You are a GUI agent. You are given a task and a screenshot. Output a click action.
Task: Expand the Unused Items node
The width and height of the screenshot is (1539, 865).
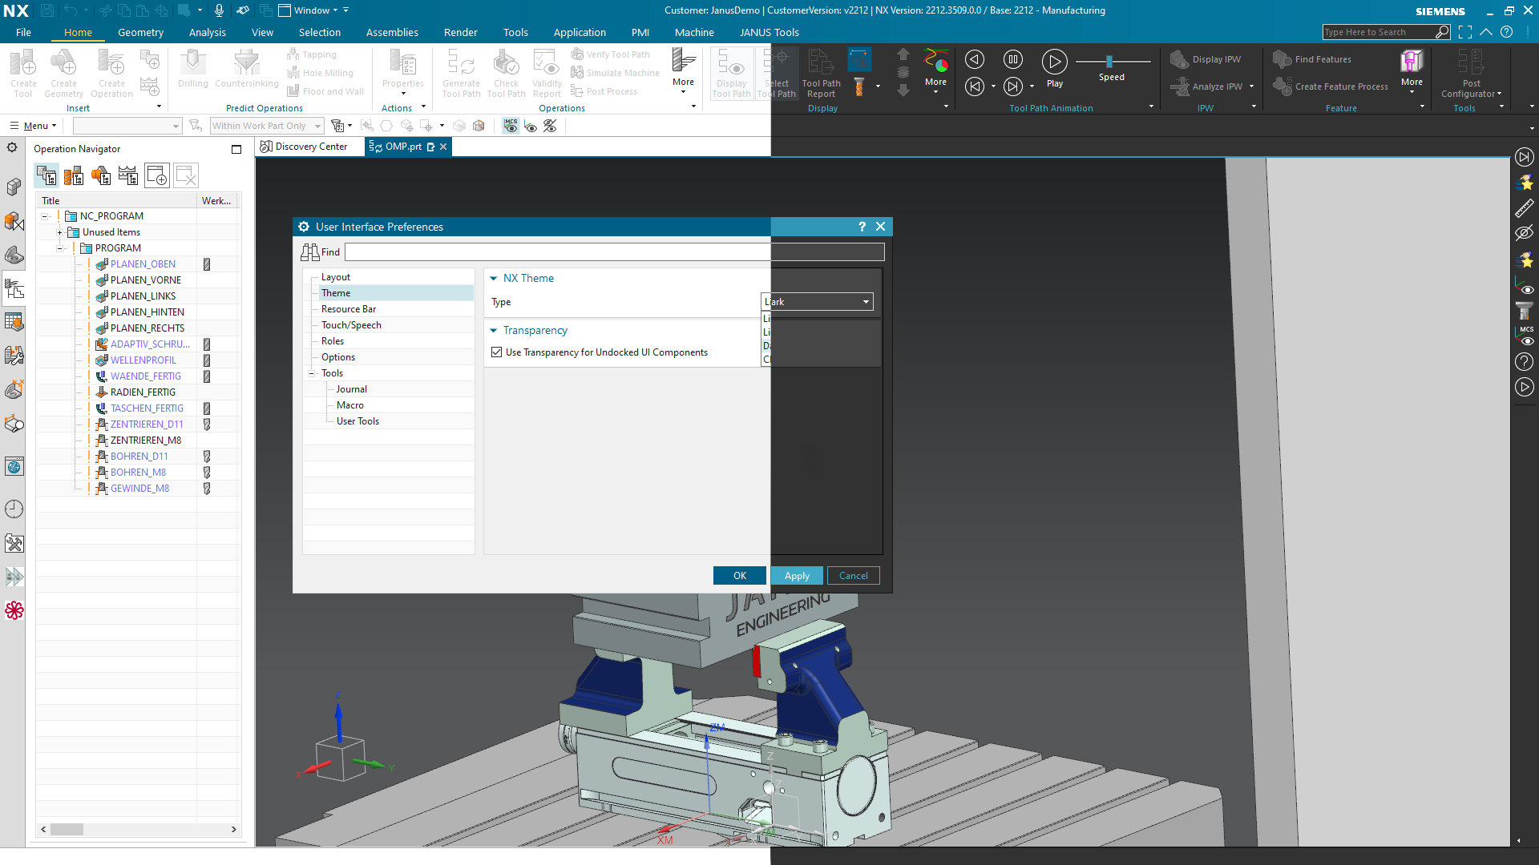(x=60, y=232)
